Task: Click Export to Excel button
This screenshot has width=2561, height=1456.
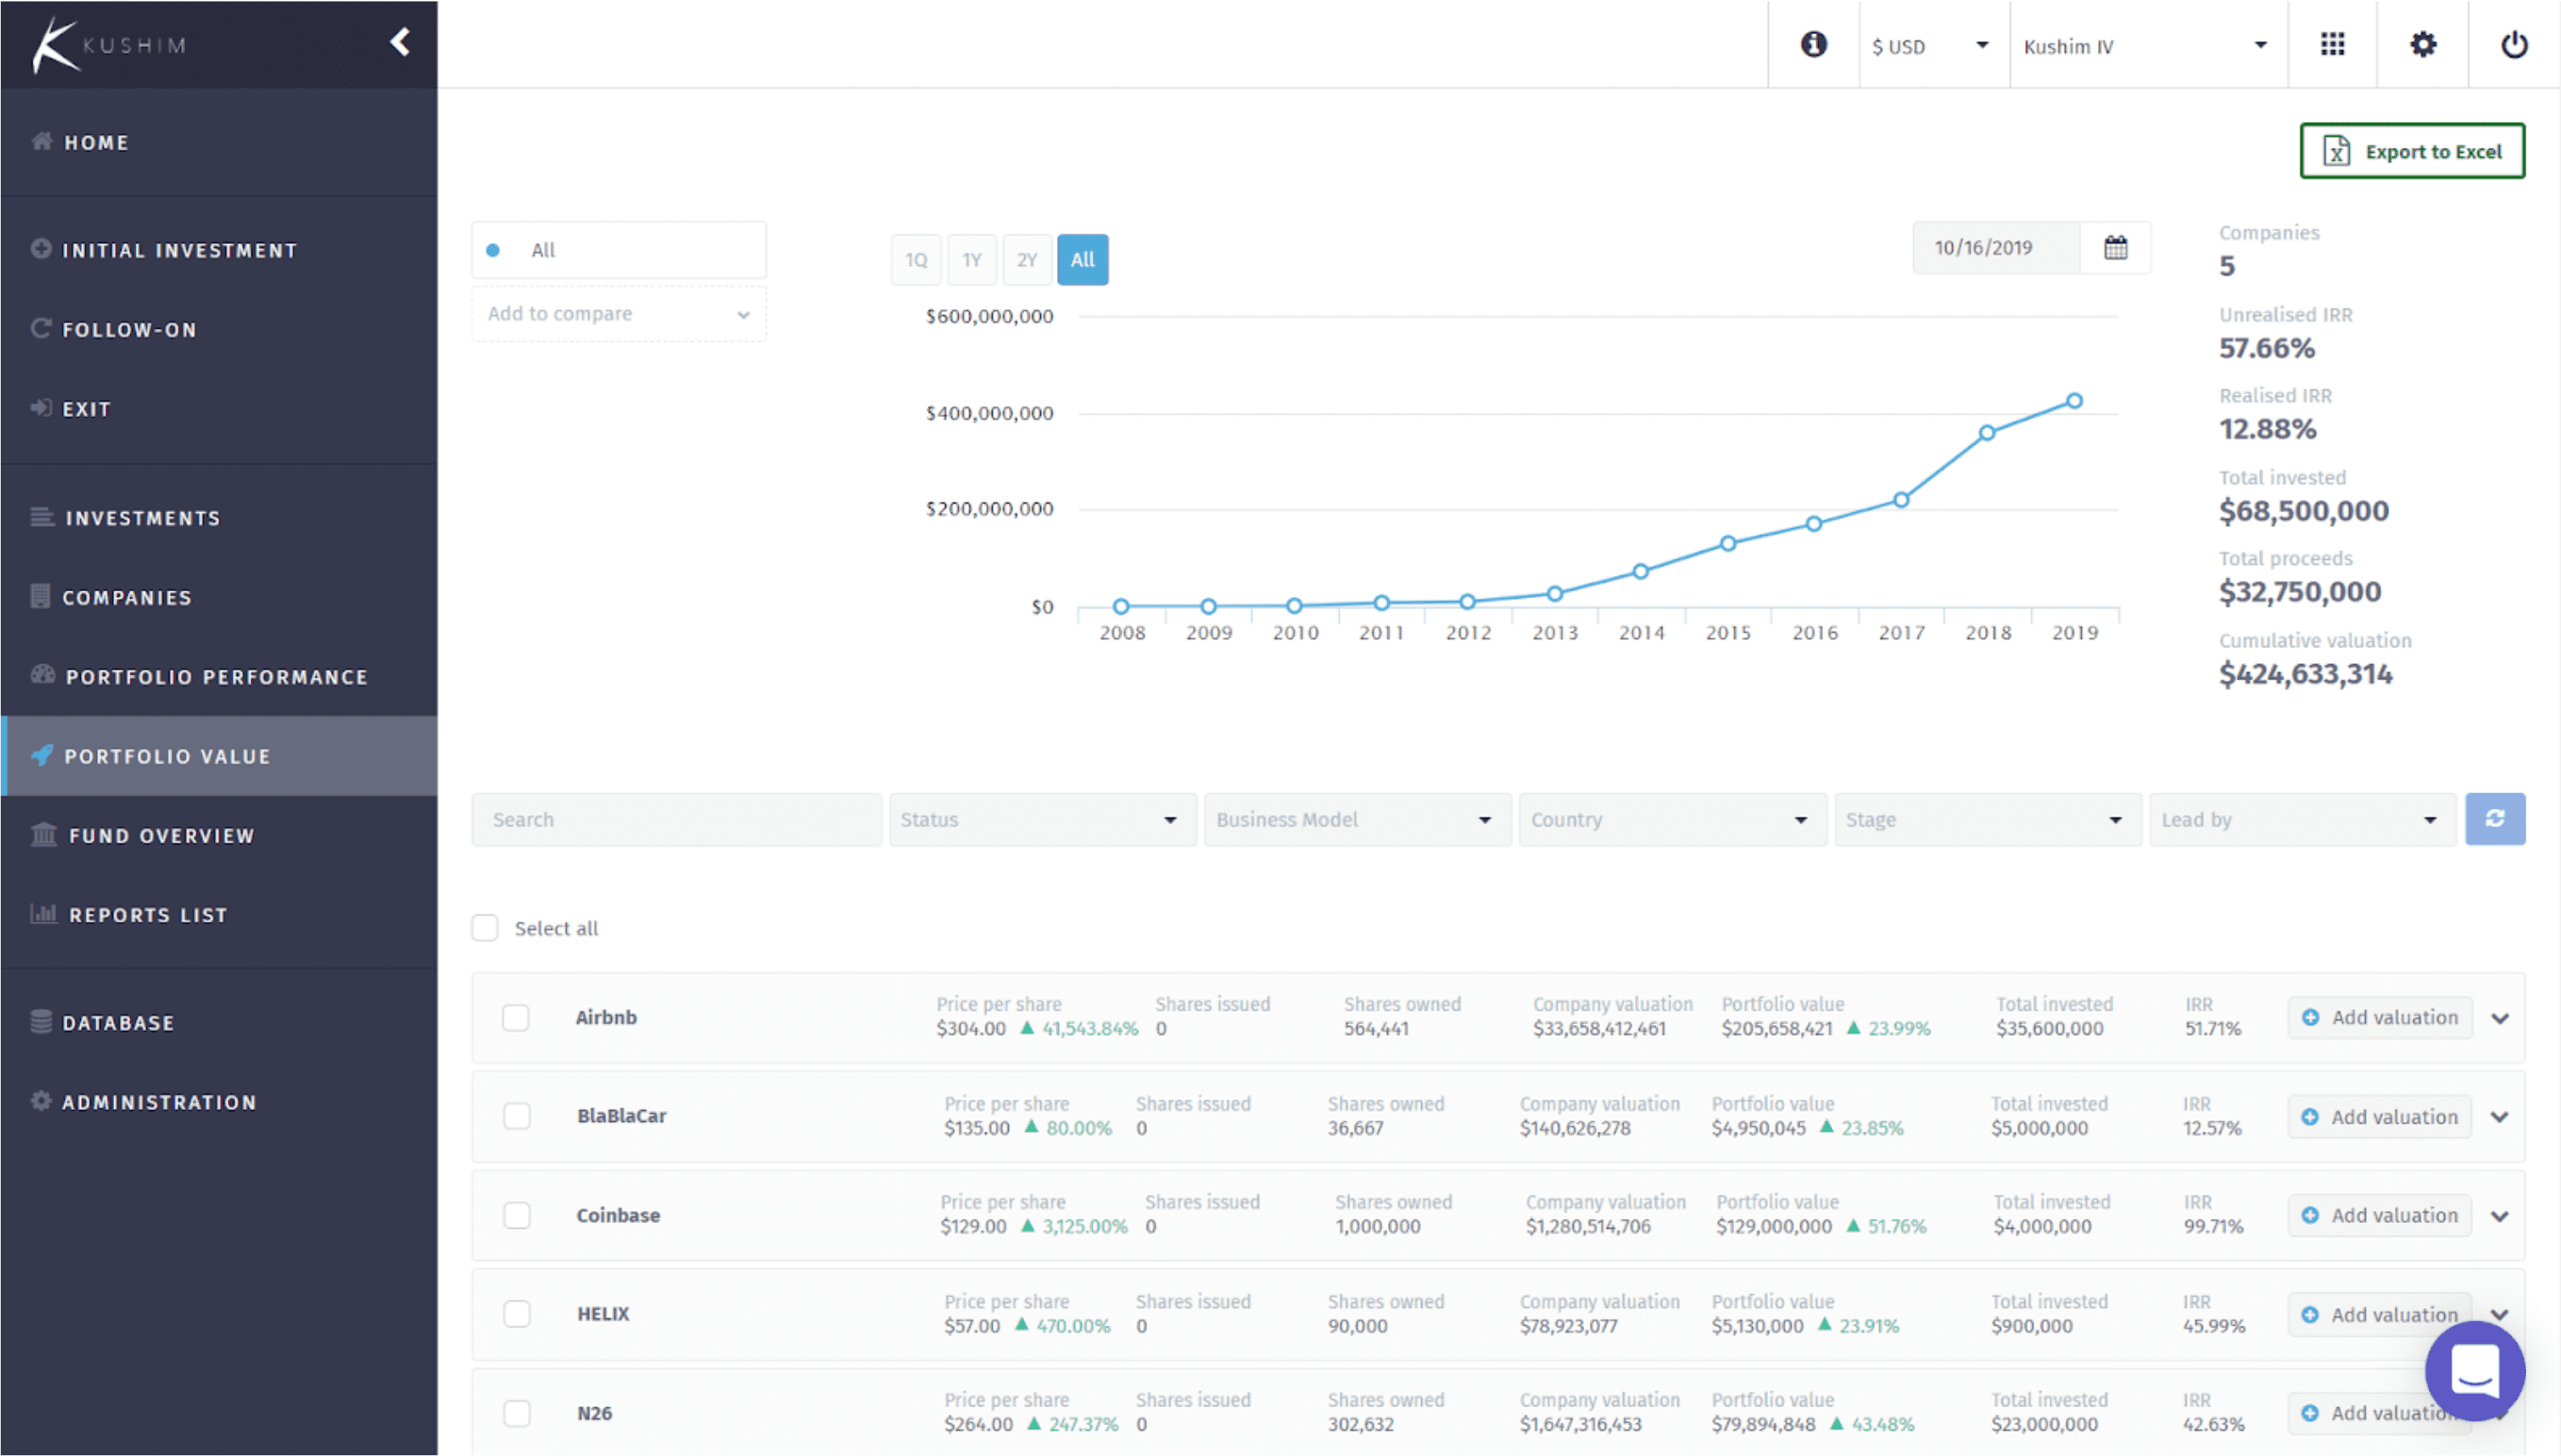Action: pos(2412,151)
